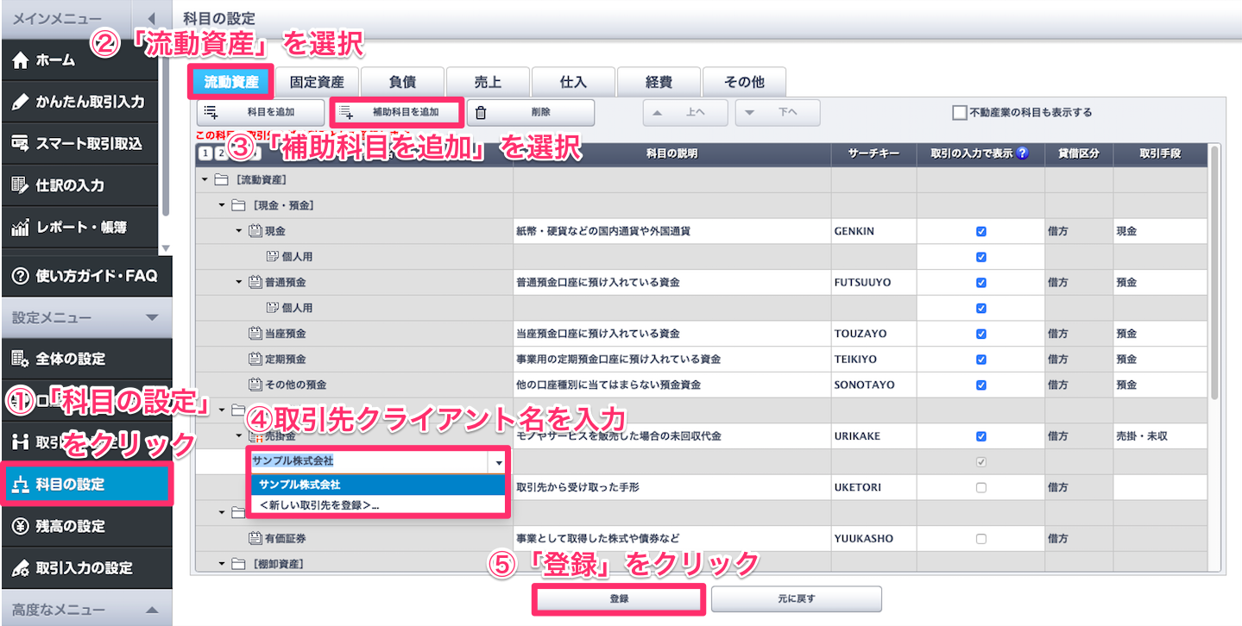Toggle the URIKAKE row display checkbox
The height and width of the screenshot is (626, 1242).
pyautogui.click(x=980, y=436)
